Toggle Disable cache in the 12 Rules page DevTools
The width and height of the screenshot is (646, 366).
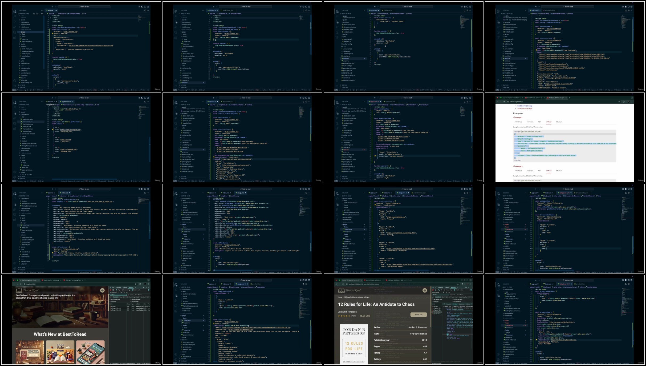click(x=454, y=290)
